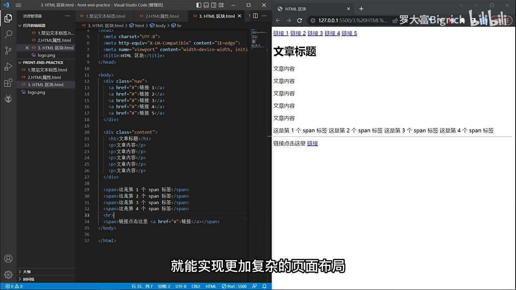The height and width of the screenshot is (290, 516).
Task: Expand the 大纲 outline section
Action: point(26,271)
